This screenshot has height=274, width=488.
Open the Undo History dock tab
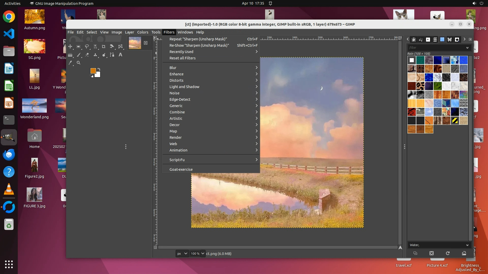[x=421, y=40]
